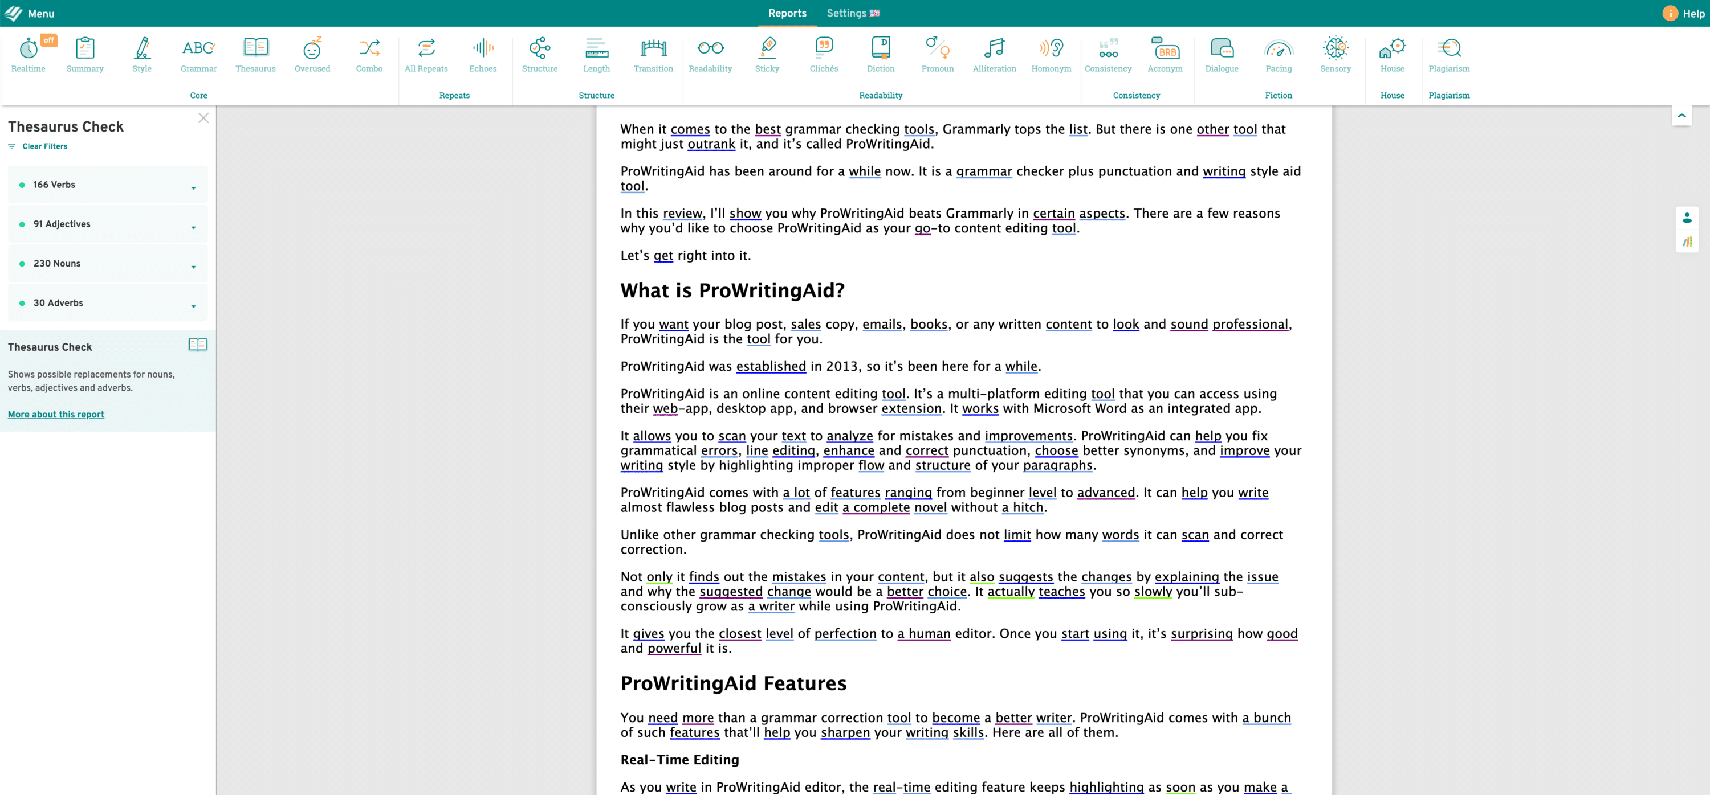
Task: Open the Pronoun report
Action: click(x=937, y=54)
